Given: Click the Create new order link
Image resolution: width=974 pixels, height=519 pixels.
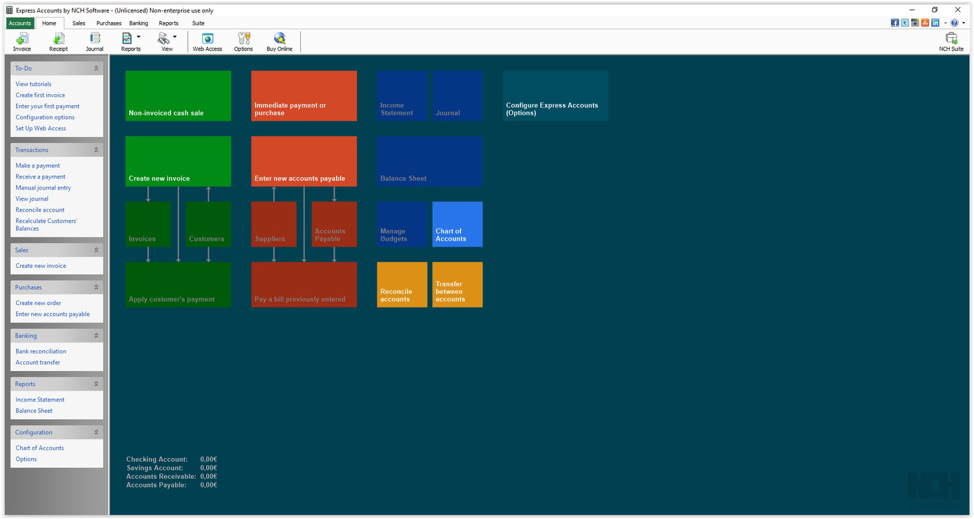Looking at the screenshot, I should pyautogui.click(x=38, y=304).
